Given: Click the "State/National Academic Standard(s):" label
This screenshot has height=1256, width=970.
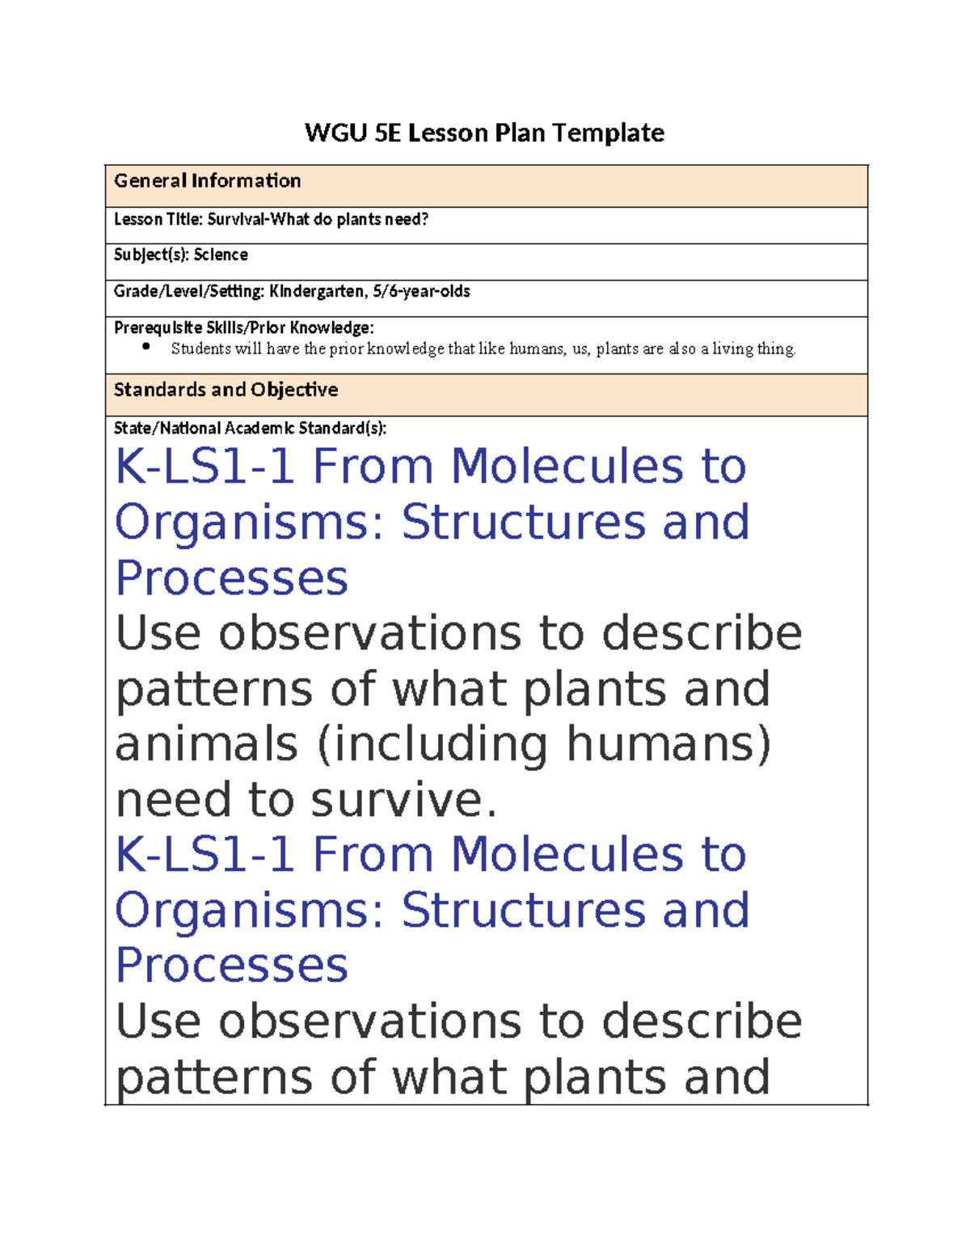Looking at the screenshot, I should (251, 428).
